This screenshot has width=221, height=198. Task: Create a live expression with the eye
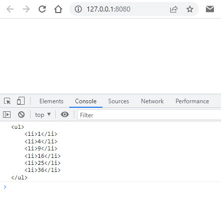click(65, 114)
